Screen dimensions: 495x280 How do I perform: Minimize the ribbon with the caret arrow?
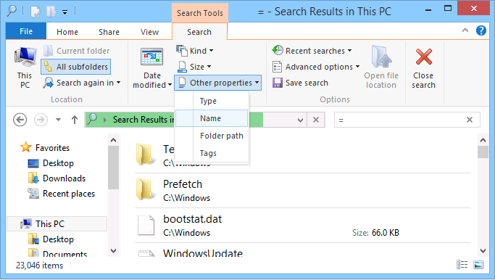pos(465,30)
